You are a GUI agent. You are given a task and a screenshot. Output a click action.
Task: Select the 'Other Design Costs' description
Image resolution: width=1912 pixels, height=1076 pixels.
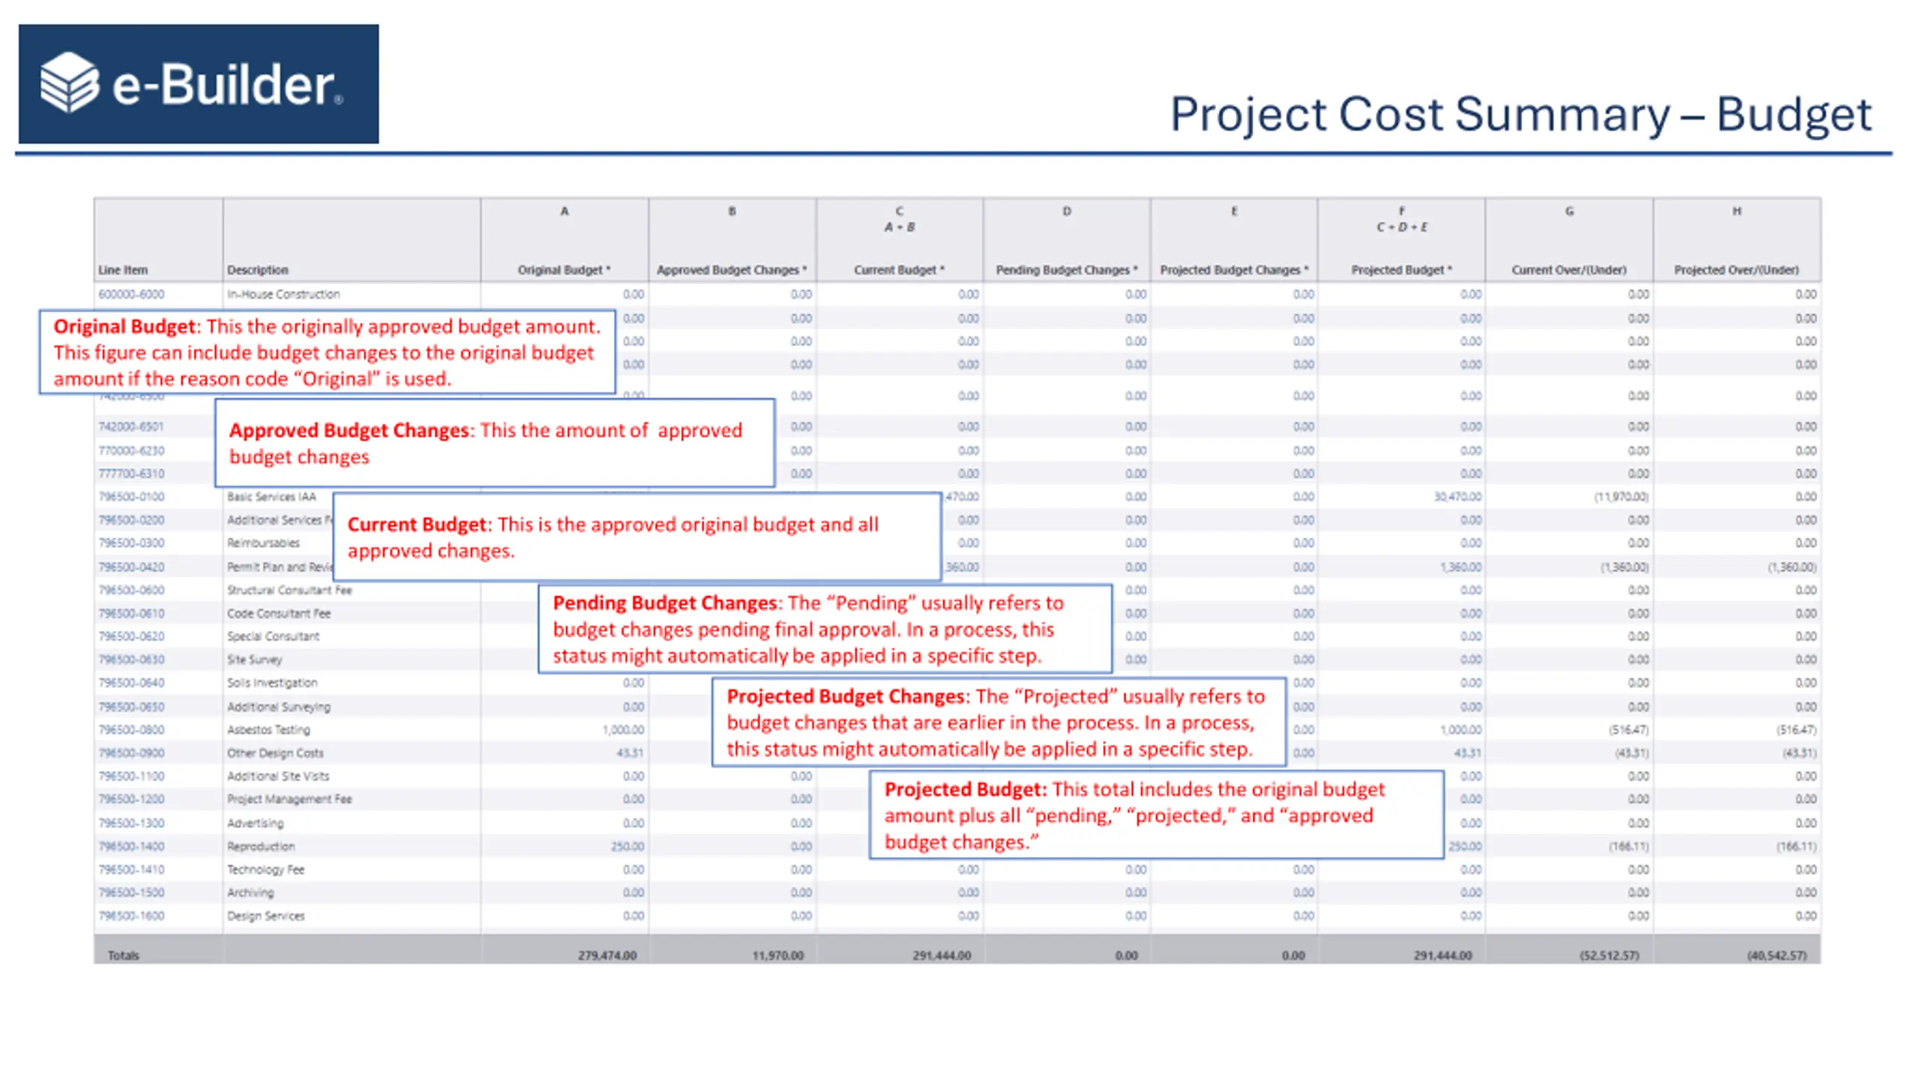pyautogui.click(x=276, y=753)
